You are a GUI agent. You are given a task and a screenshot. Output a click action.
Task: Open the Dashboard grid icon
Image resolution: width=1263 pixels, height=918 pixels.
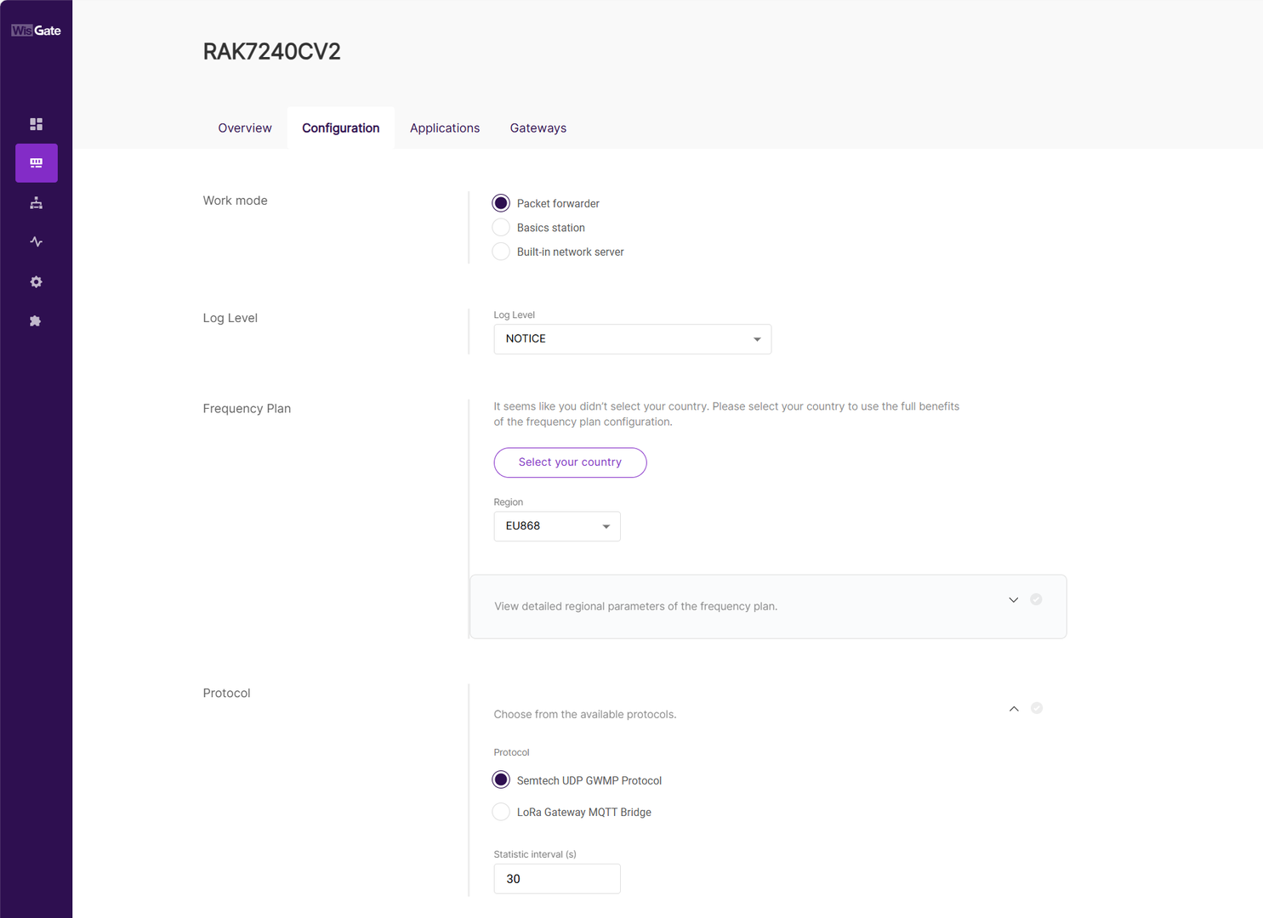point(36,124)
